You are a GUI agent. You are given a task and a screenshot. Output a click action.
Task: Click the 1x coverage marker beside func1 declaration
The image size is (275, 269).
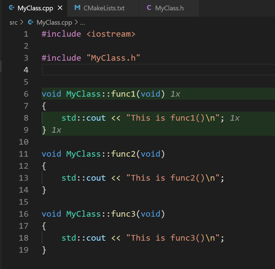(x=175, y=94)
